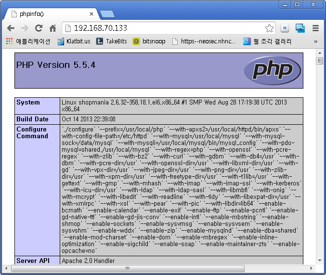Click the forward navigation arrow

25,28
